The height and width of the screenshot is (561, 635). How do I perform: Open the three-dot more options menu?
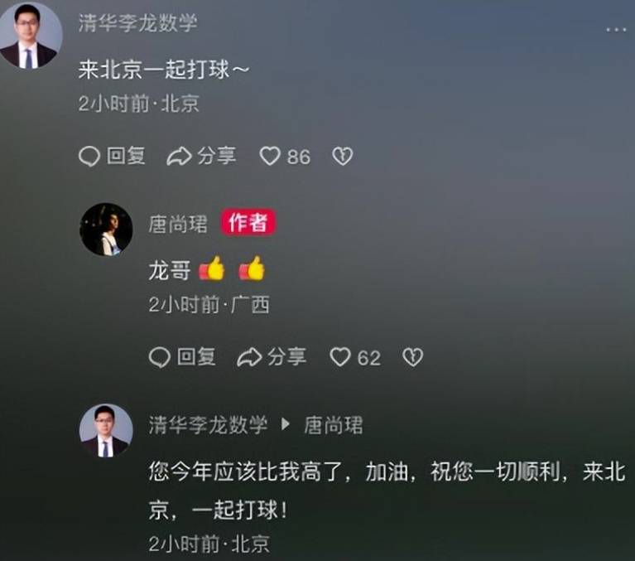click(x=616, y=30)
